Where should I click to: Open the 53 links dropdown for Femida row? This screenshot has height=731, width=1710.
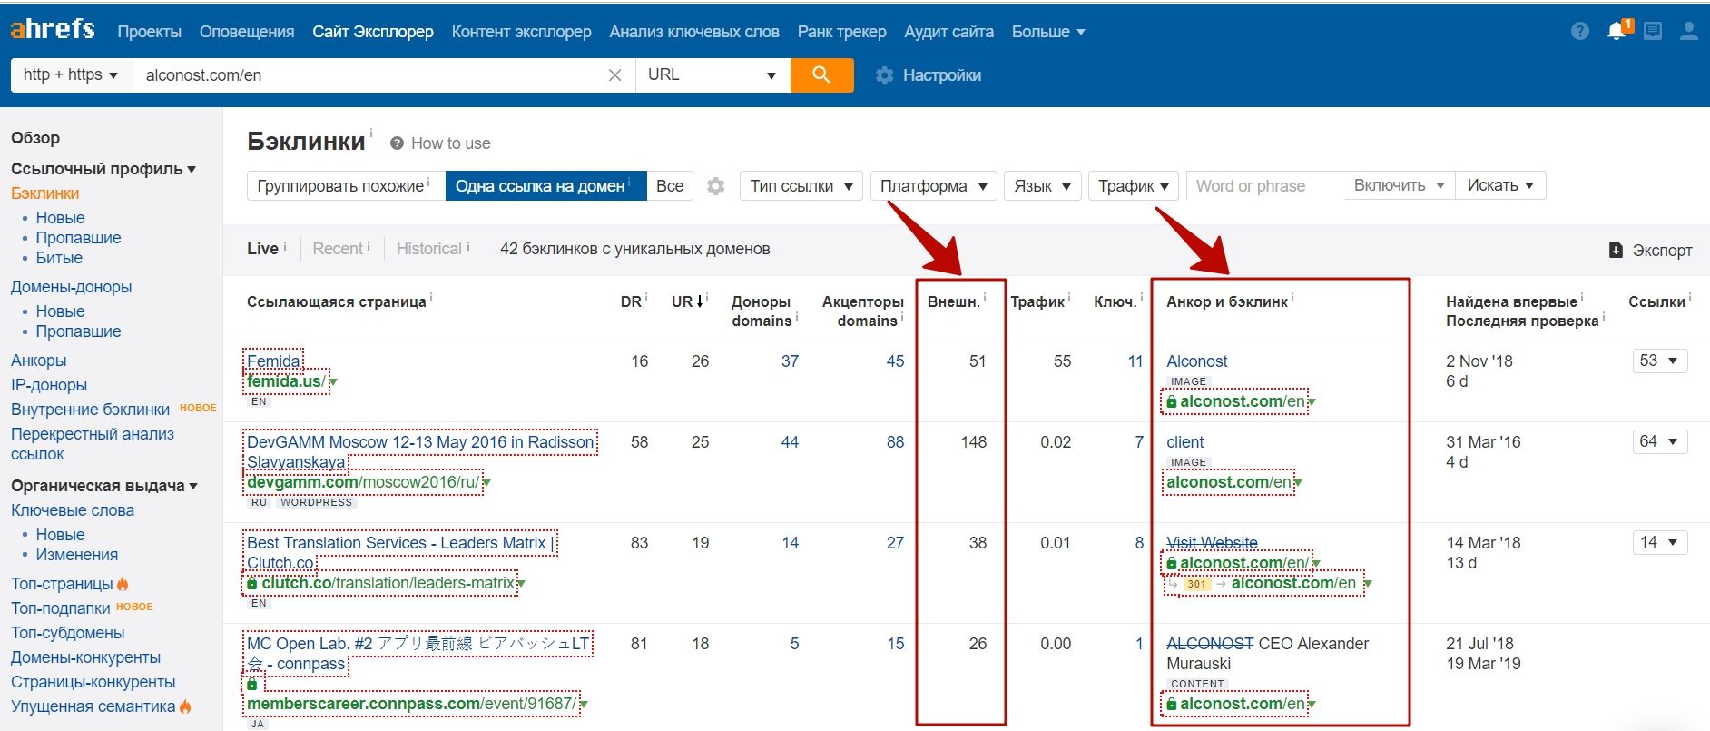(x=1660, y=361)
